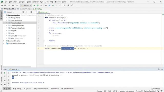Revert changes with the undo arrow icon

click(x=64, y=5)
